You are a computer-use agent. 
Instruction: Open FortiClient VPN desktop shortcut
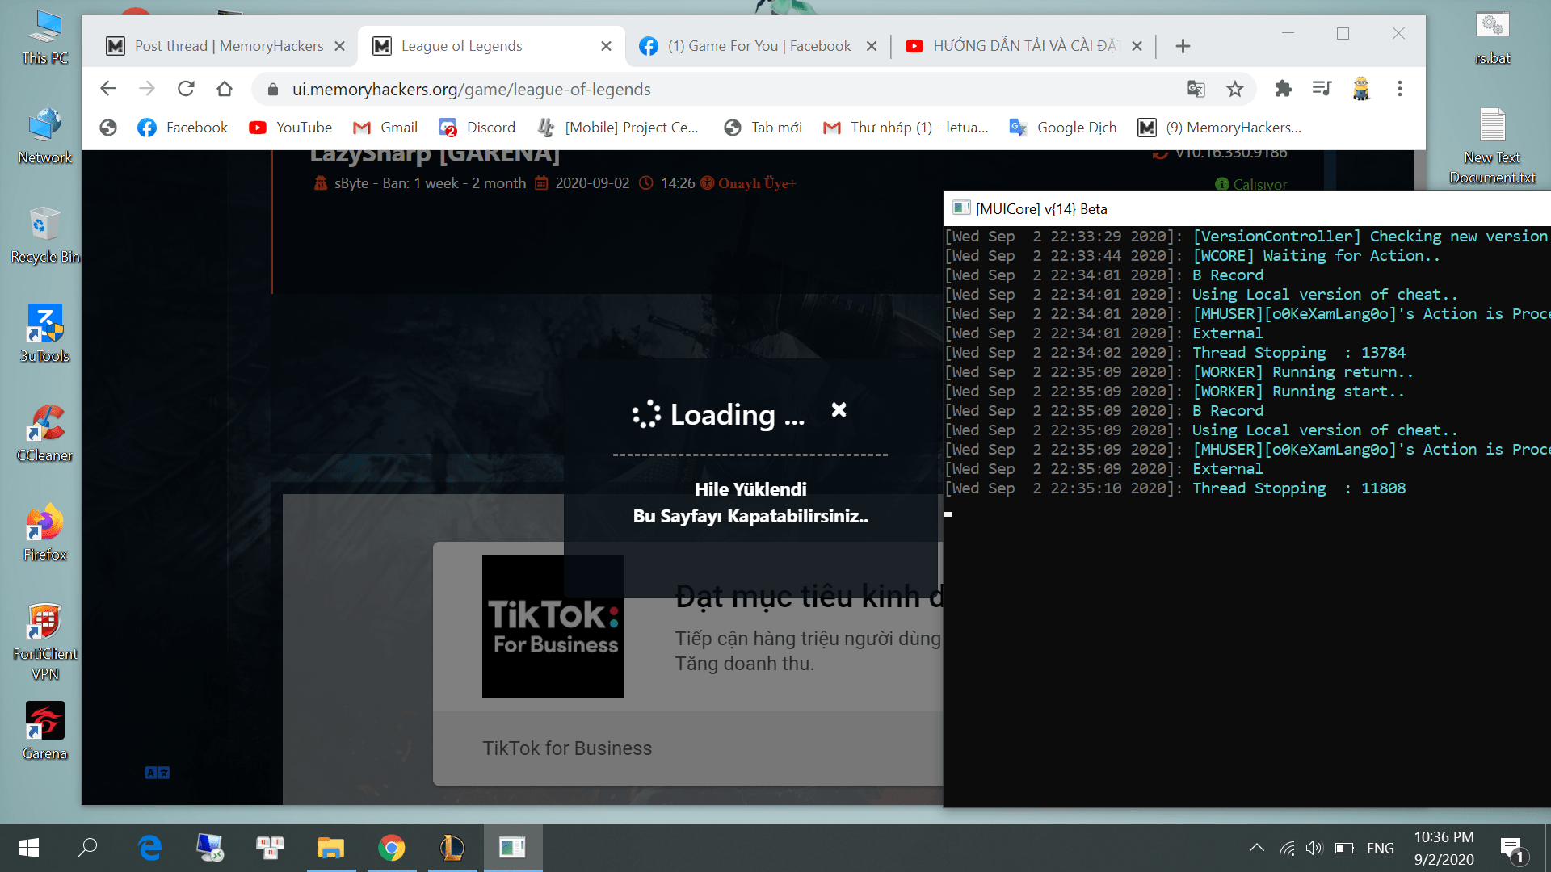45,643
